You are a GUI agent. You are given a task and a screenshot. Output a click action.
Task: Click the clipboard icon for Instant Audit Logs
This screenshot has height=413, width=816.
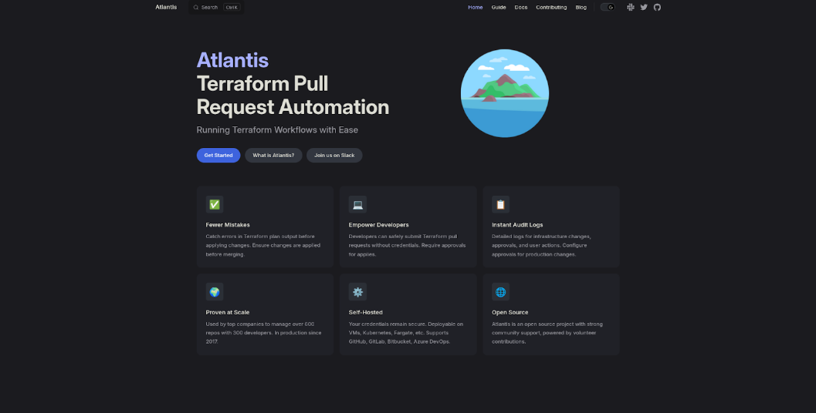tap(500, 204)
